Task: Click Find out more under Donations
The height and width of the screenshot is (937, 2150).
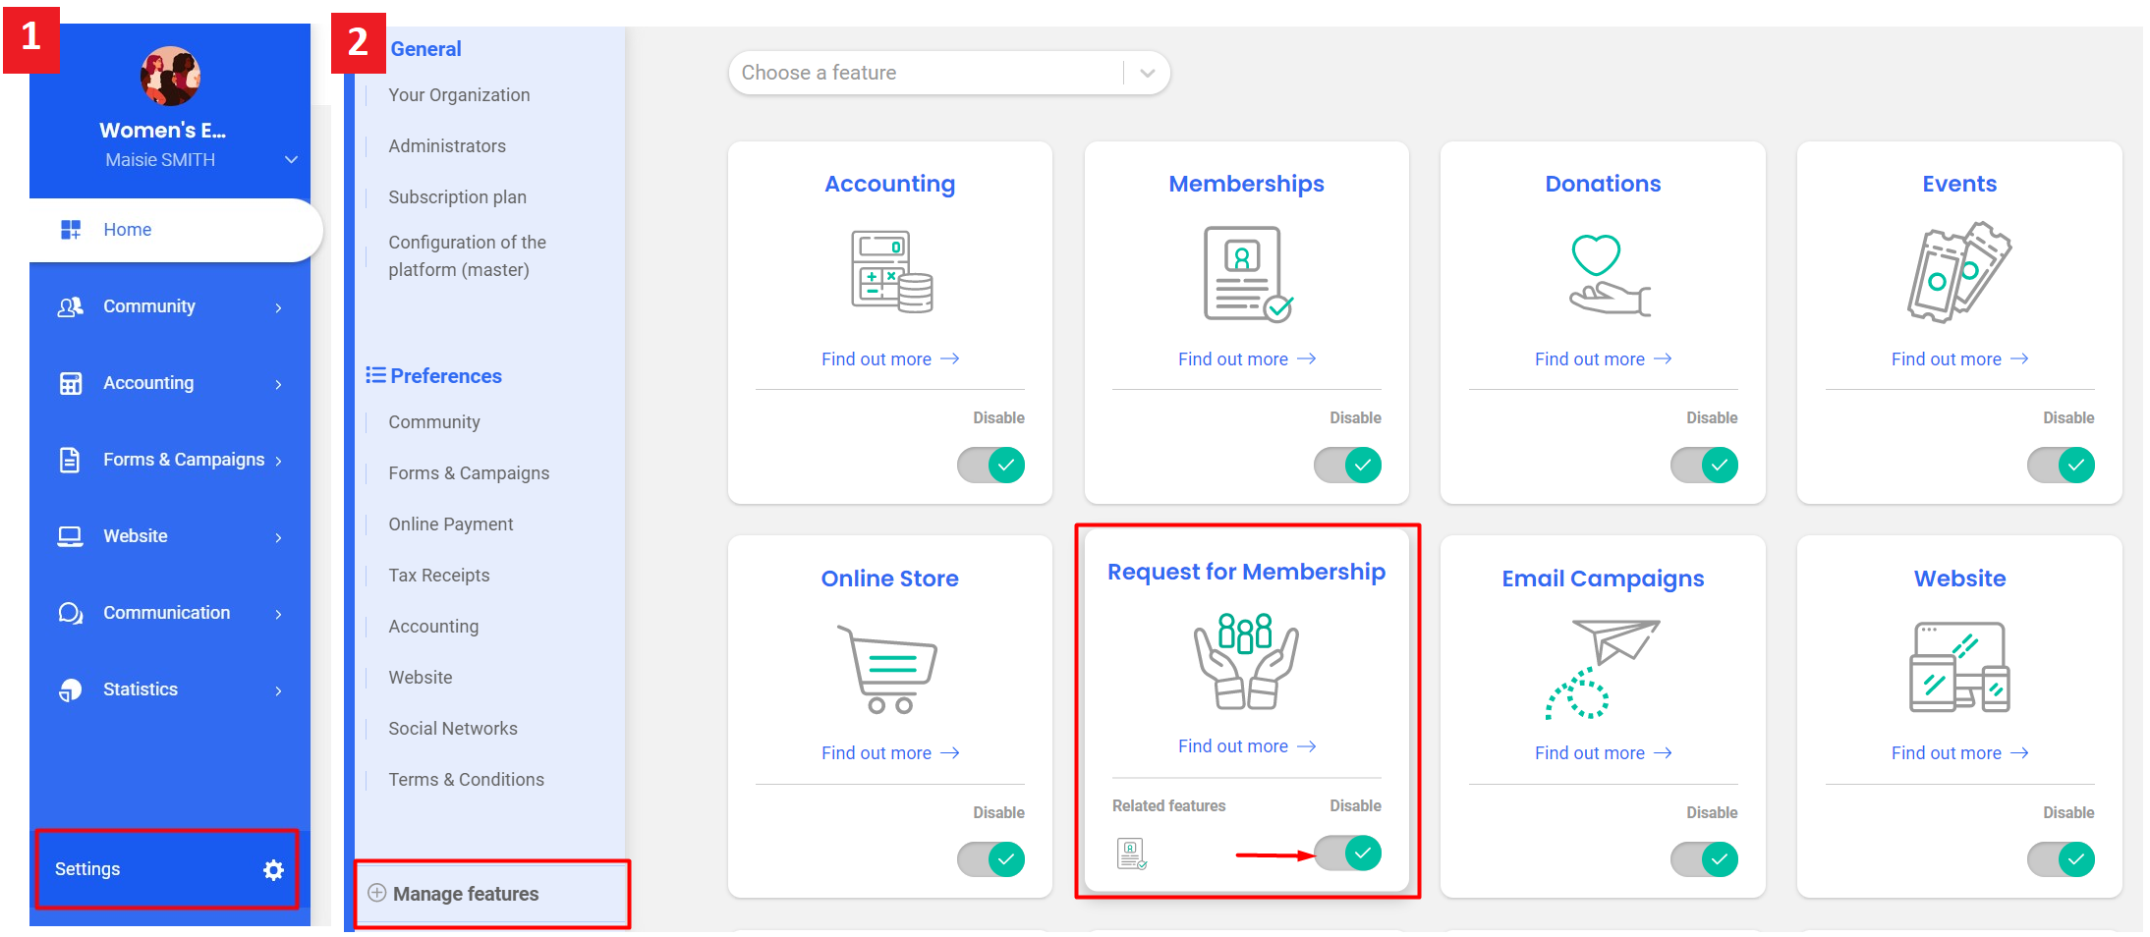Action: (1603, 359)
